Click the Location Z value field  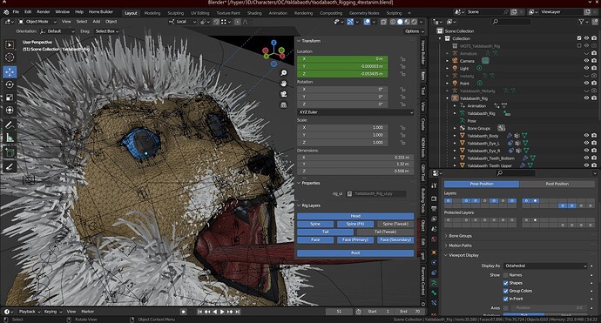(342, 74)
